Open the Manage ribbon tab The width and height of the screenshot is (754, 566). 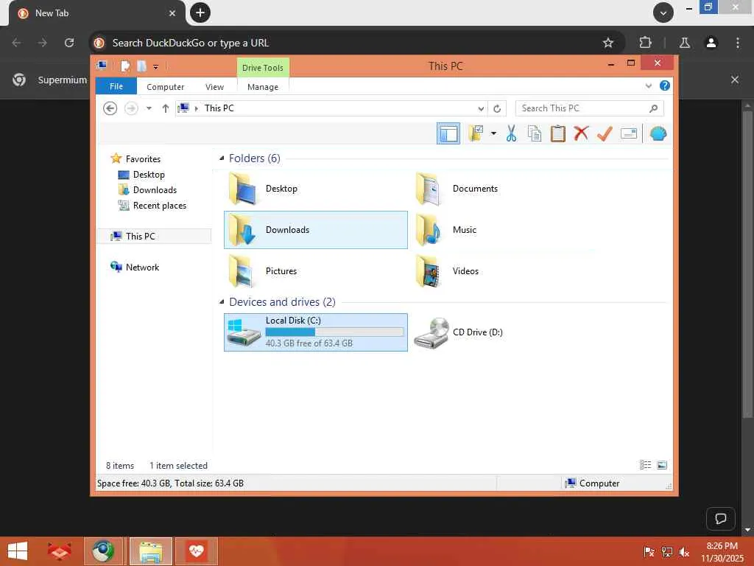click(x=263, y=87)
